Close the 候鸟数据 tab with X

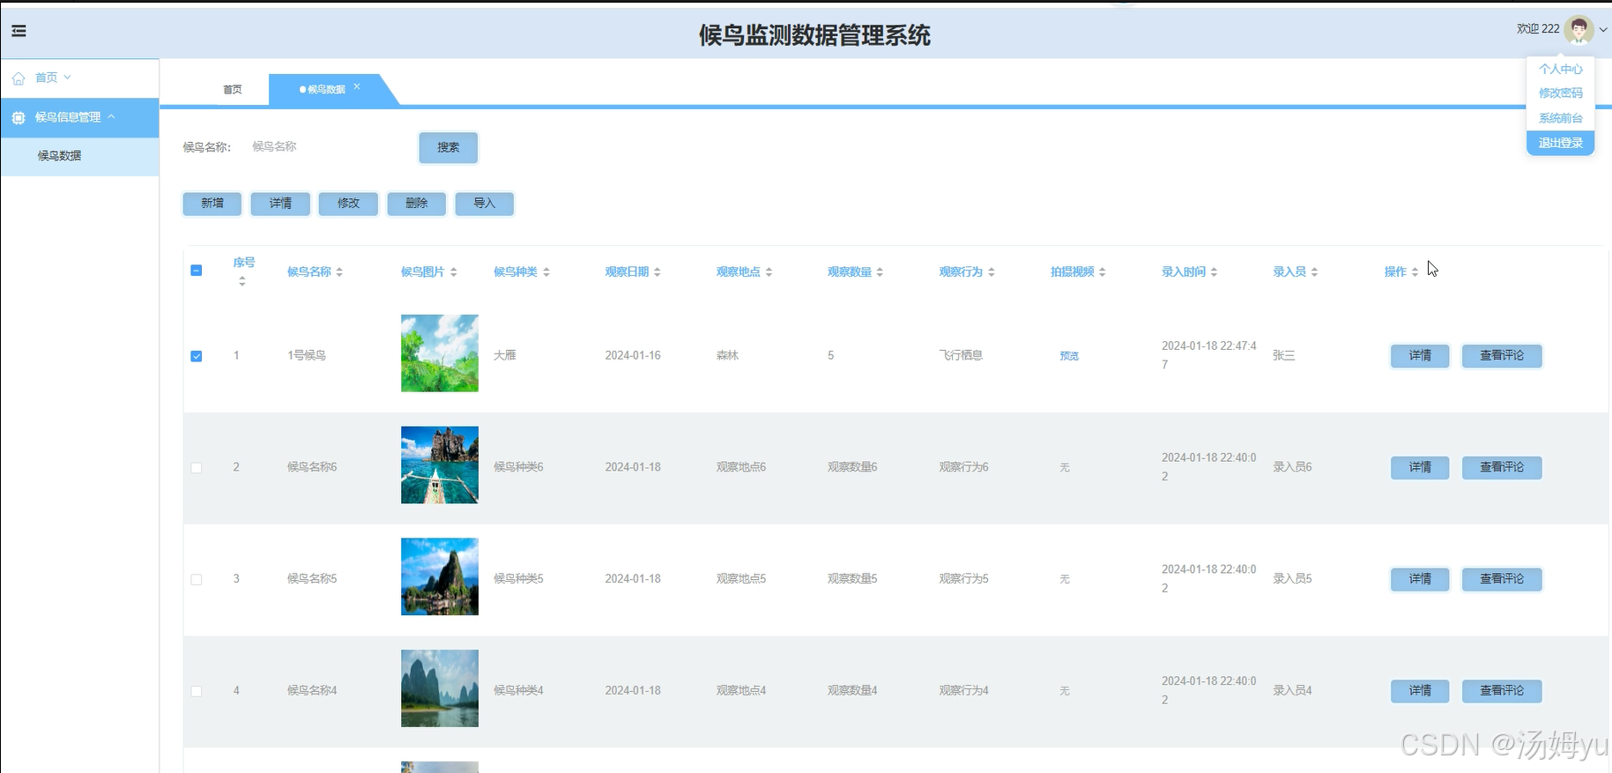[357, 86]
